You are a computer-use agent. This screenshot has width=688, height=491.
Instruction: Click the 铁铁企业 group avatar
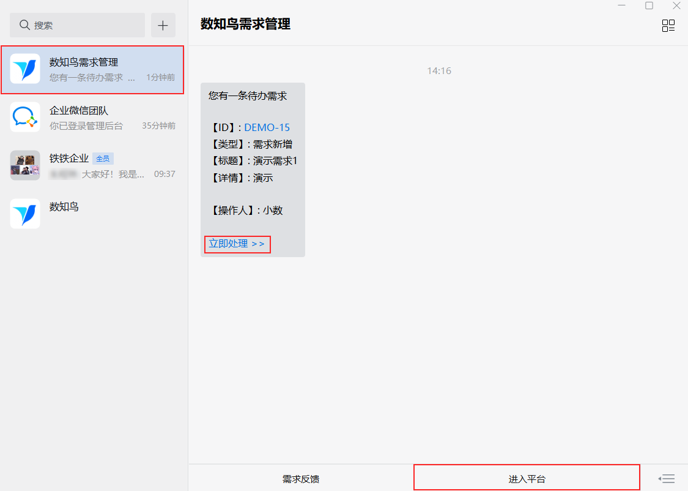25,165
